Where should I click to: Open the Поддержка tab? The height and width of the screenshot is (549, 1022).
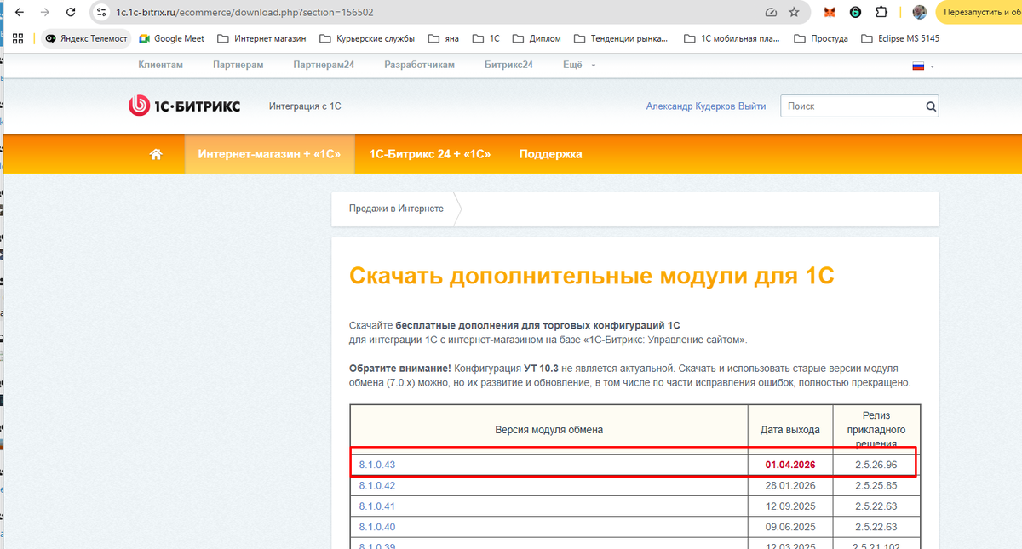tap(550, 154)
